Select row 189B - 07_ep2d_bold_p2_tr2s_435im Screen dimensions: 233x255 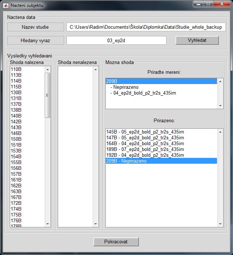pos(161,149)
